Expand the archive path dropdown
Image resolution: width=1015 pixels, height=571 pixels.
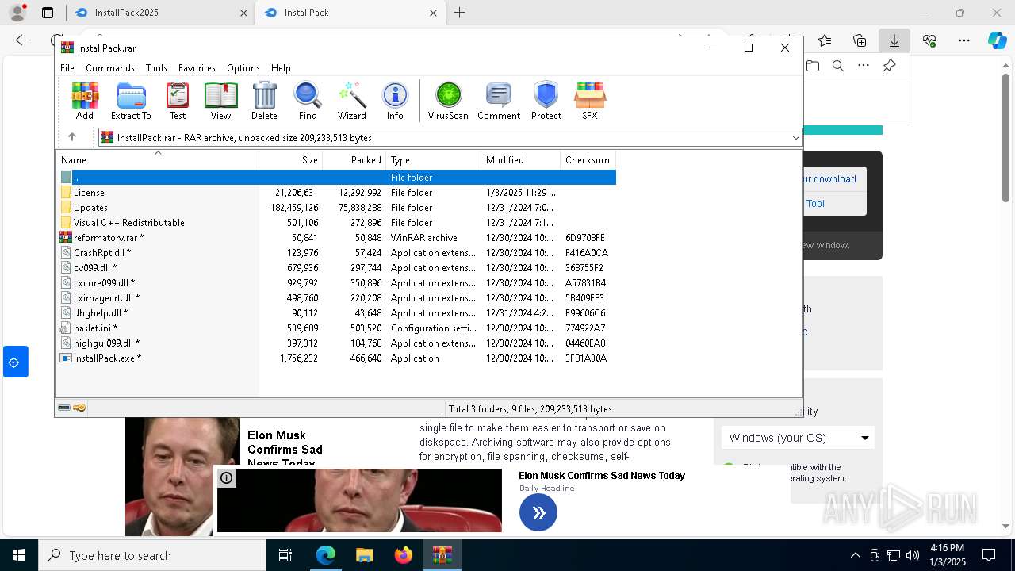(x=795, y=138)
